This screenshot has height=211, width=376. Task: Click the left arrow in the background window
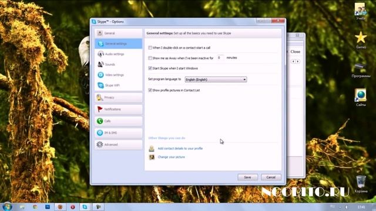point(293,62)
